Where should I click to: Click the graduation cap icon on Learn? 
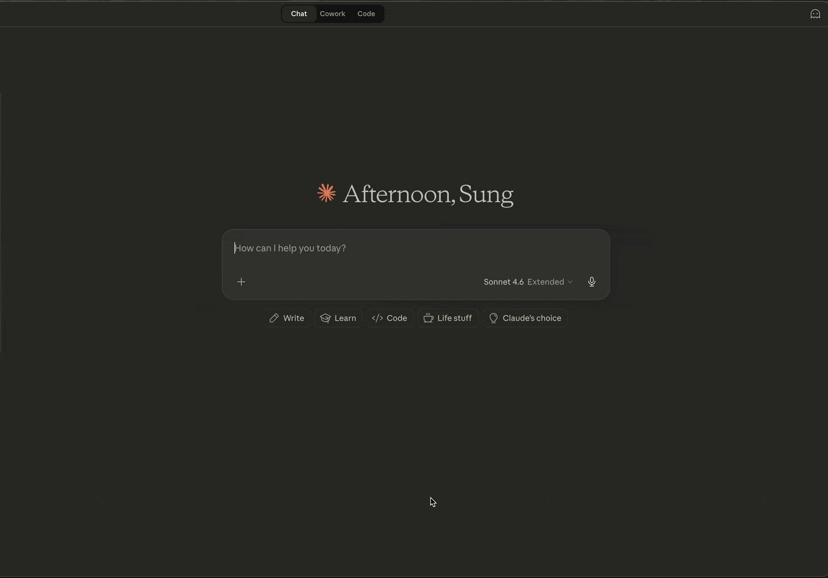325,318
